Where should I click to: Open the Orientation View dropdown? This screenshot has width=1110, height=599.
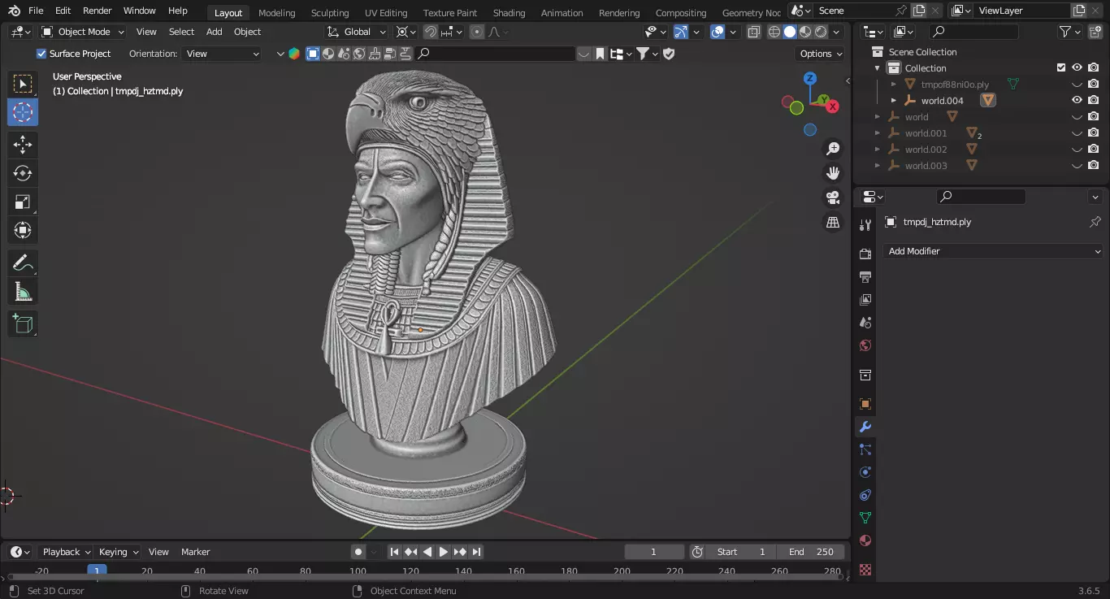coord(223,54)
